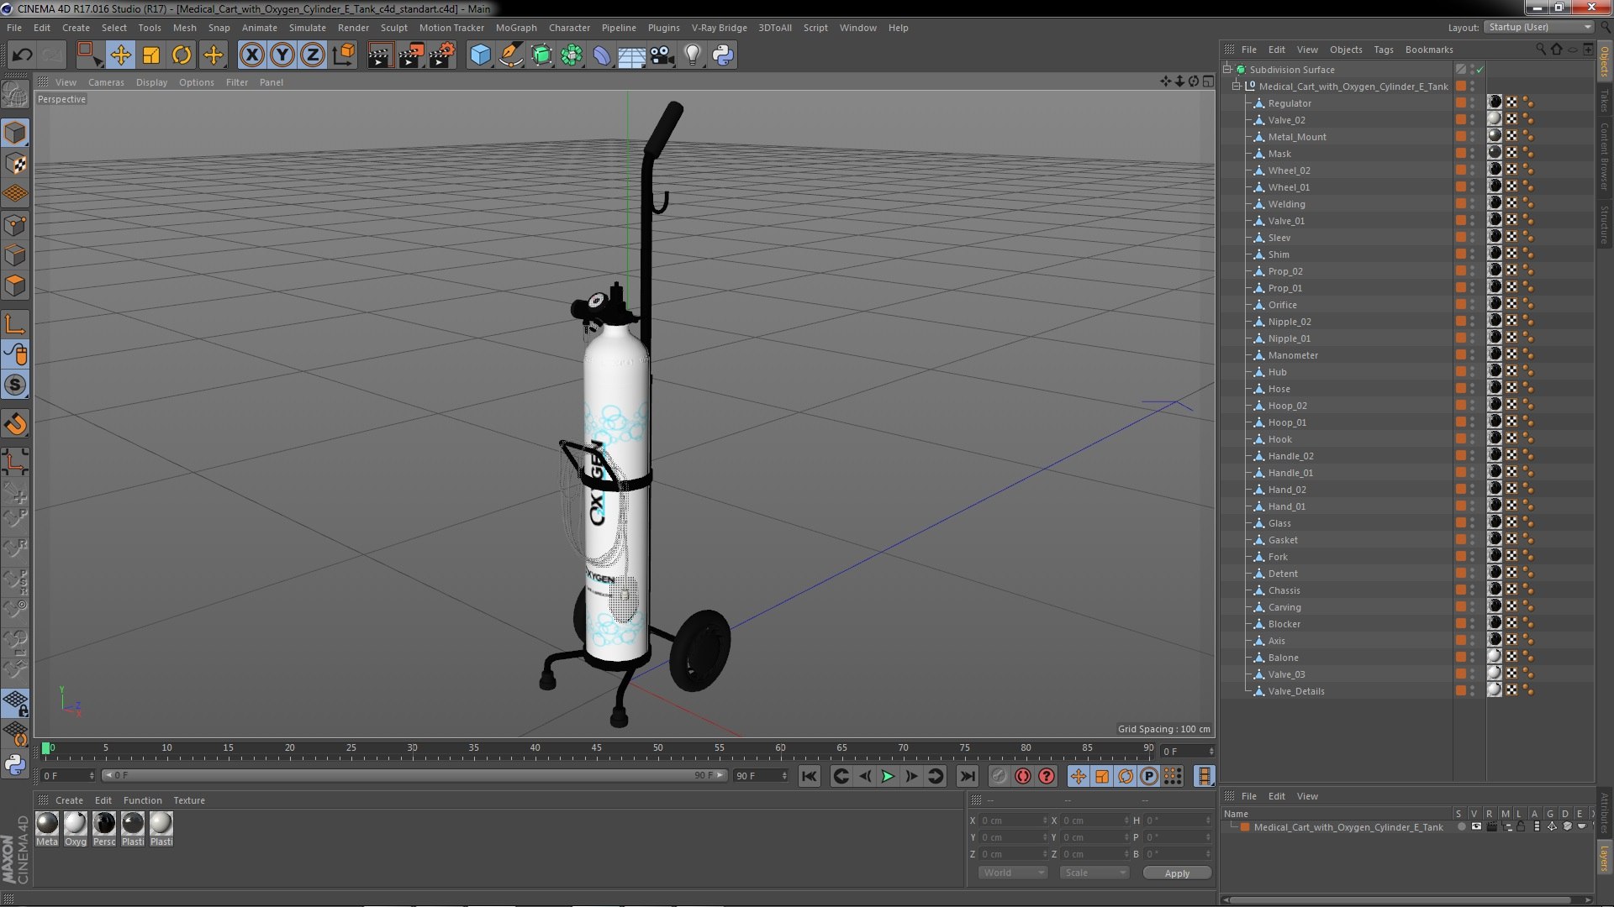Select the Rotate tool icon

click(182, 55)
